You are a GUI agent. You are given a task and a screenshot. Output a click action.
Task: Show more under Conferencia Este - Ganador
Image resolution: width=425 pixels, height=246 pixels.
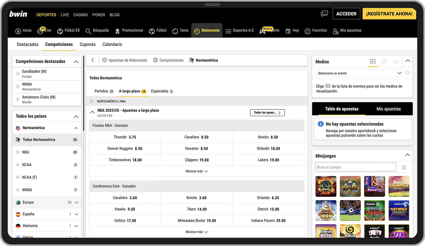pos(197,232)
